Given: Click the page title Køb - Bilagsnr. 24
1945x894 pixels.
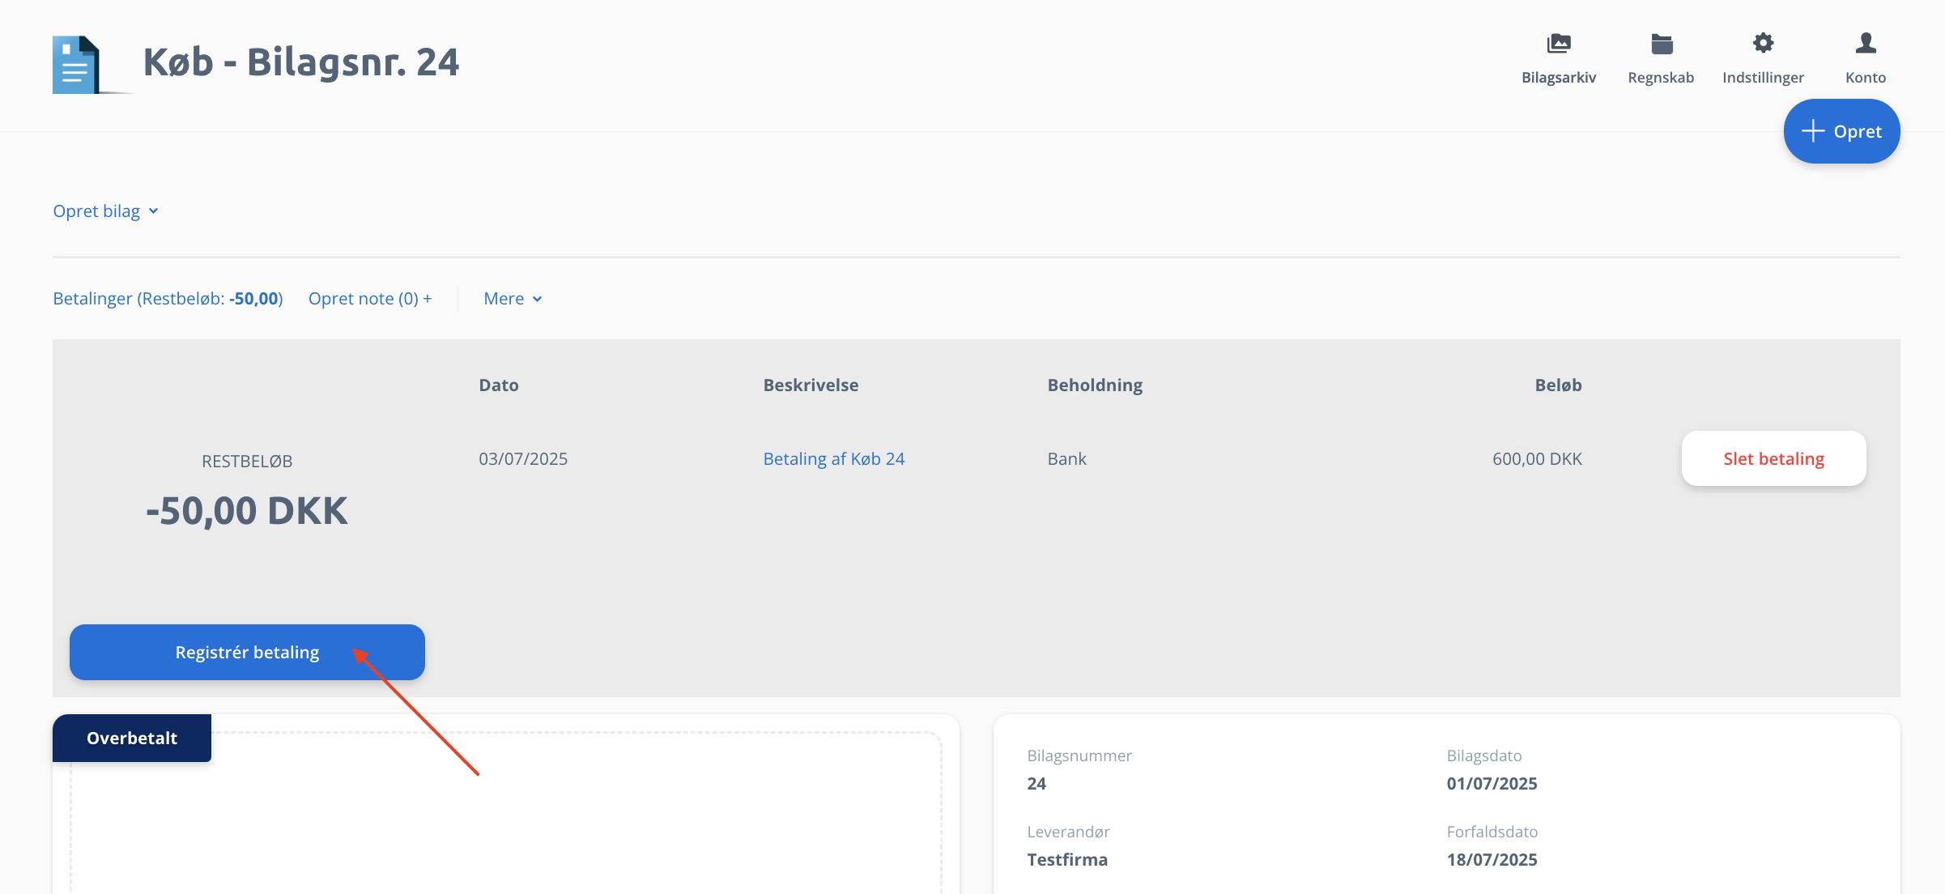Looking at the screenshot, I should 301,62.
